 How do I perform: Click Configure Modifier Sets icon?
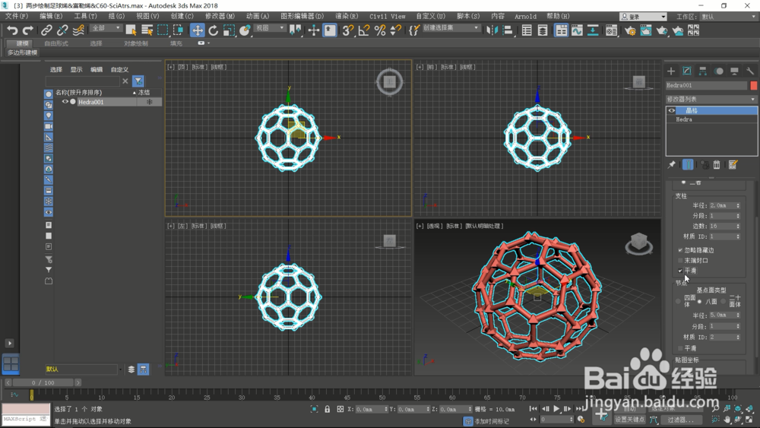click(733, 165)
